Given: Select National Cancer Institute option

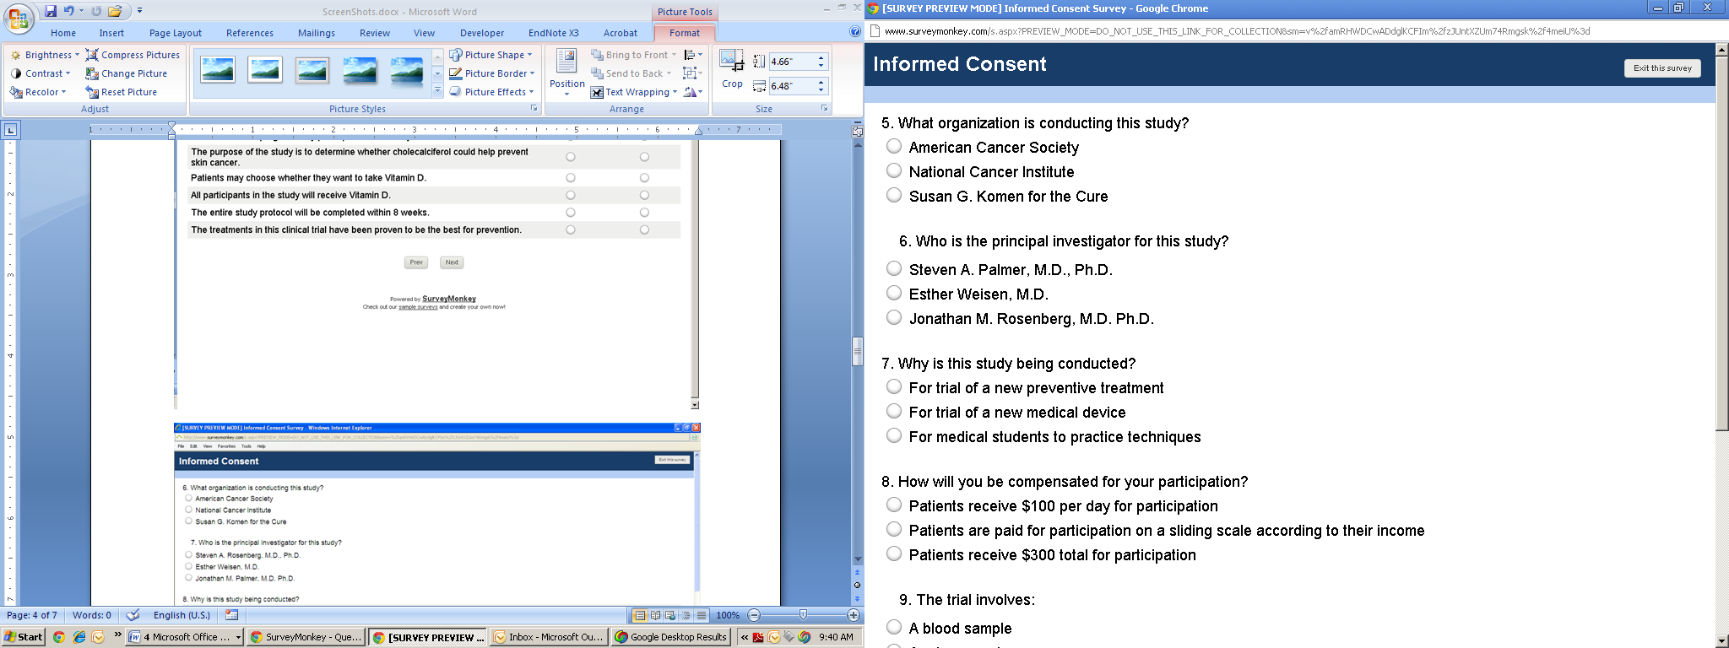Looking at the screenshot, I should (x=894, y=170).
